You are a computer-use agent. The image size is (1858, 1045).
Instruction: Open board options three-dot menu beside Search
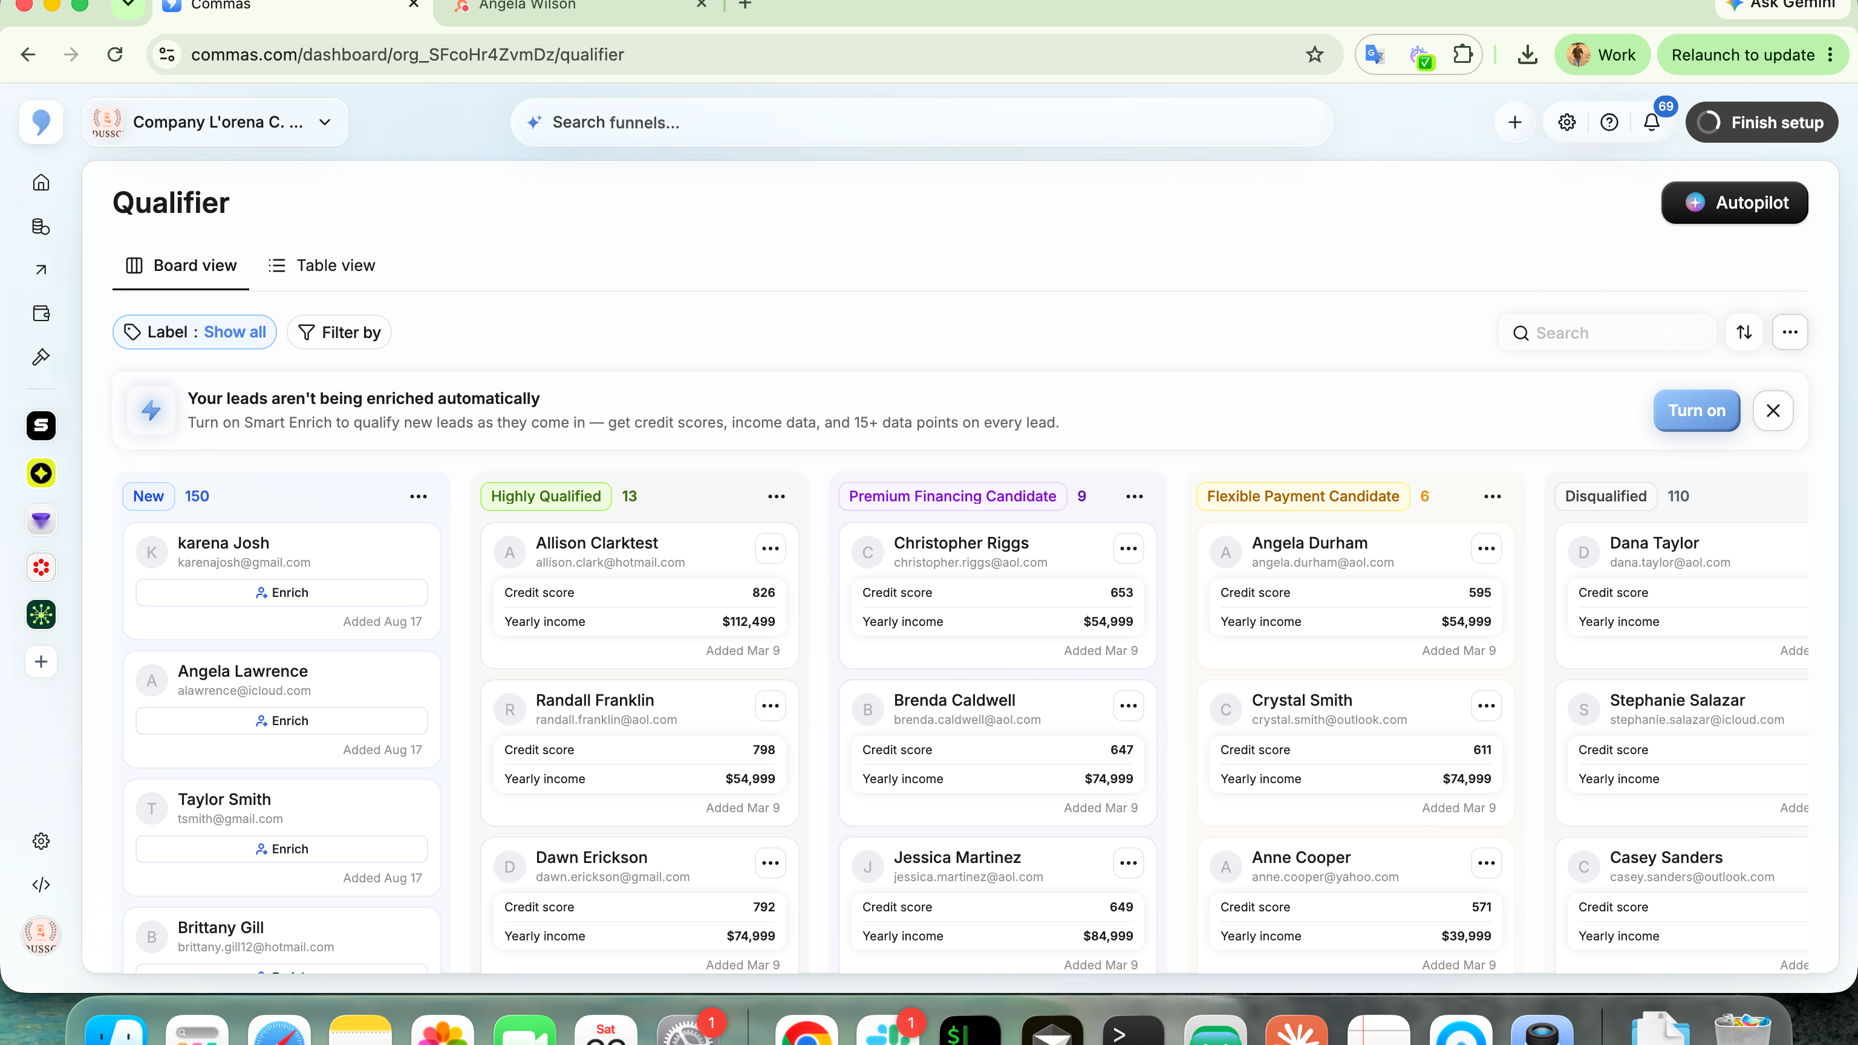(1790, 333)
